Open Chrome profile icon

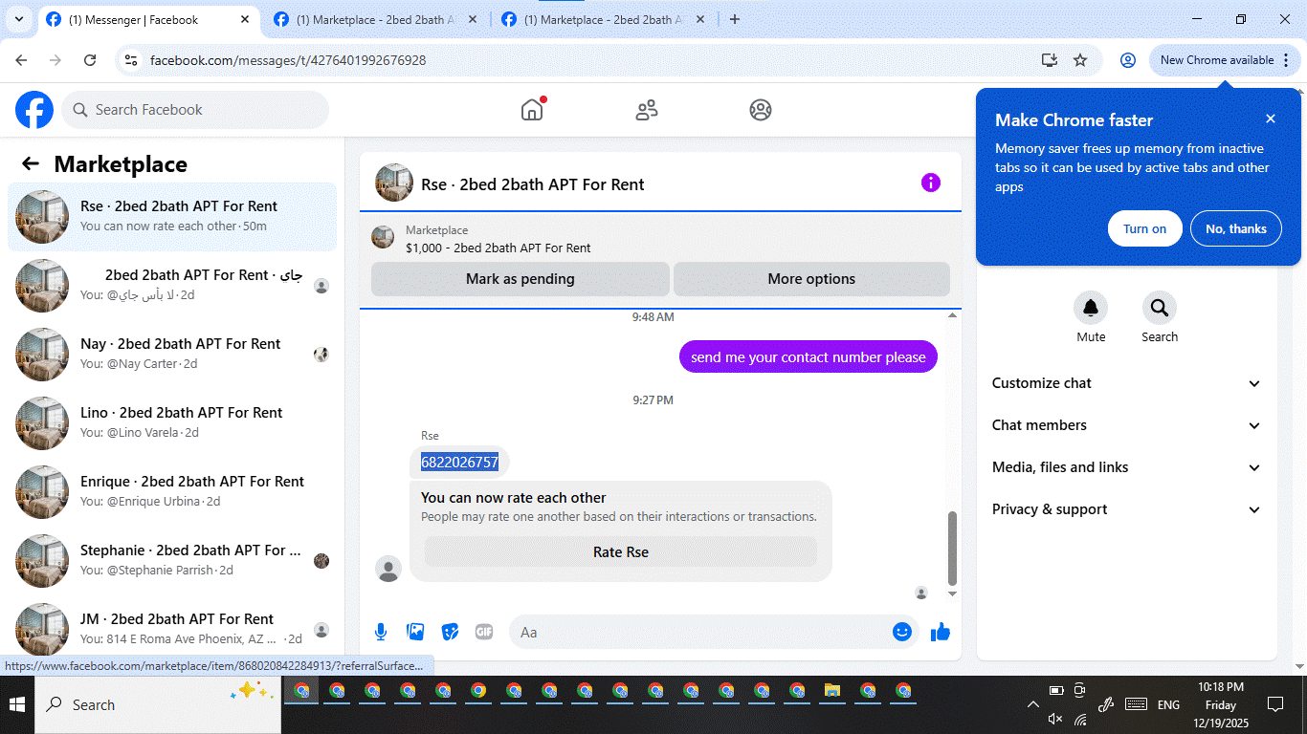(1128, 60)
